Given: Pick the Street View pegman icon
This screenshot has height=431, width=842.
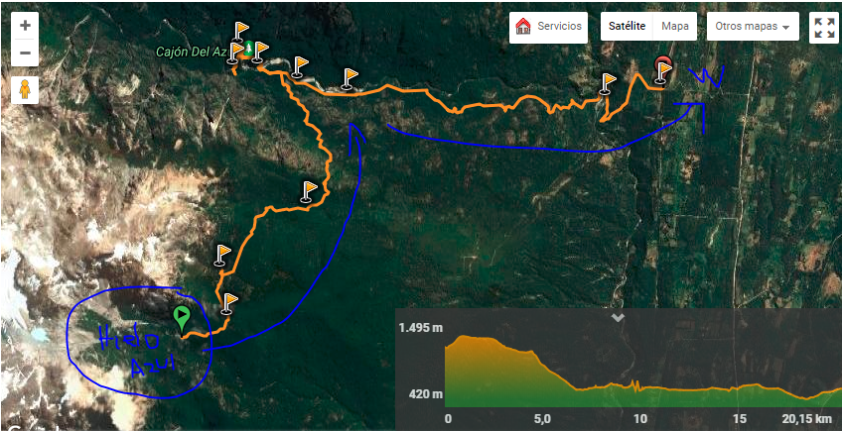Looking at the screenshot, I should [25, 90].
